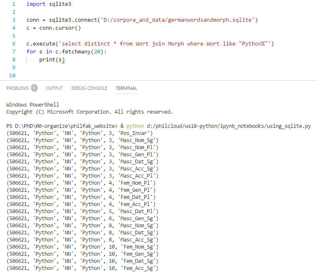Click 'print(s)' on line 8

[52, 60]
